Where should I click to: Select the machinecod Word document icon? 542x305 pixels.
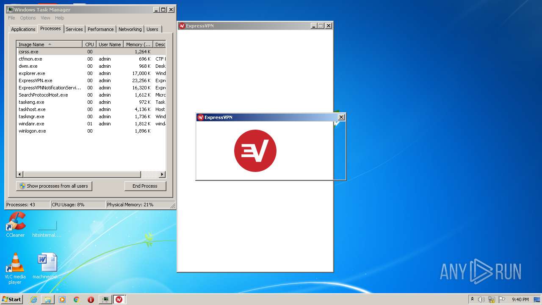(47, 266)
